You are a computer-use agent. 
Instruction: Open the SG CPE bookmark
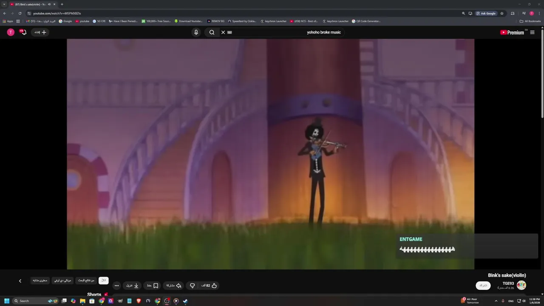tap(99, 21)
